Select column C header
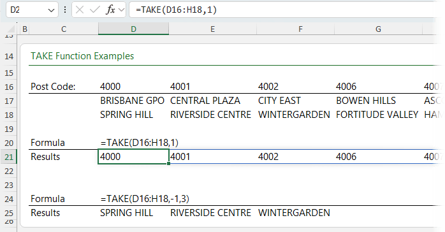 tap(64, 29)
